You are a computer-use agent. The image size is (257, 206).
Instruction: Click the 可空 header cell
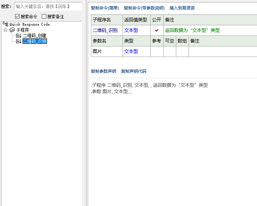point(169,41)
